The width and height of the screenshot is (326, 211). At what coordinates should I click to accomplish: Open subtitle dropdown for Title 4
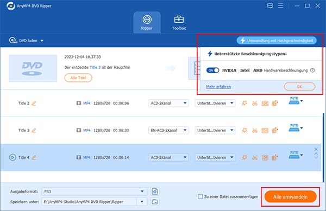(215, 157)
